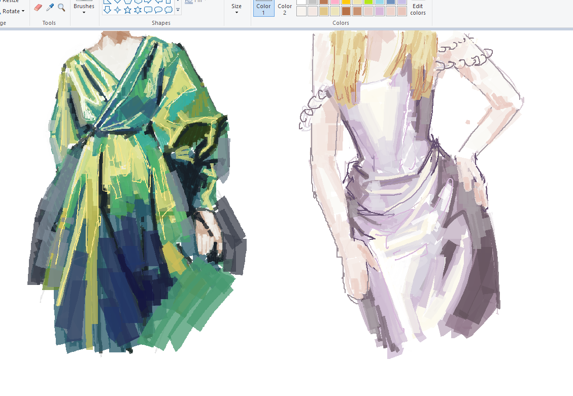Activate Color 1 selection

[263, 8]
